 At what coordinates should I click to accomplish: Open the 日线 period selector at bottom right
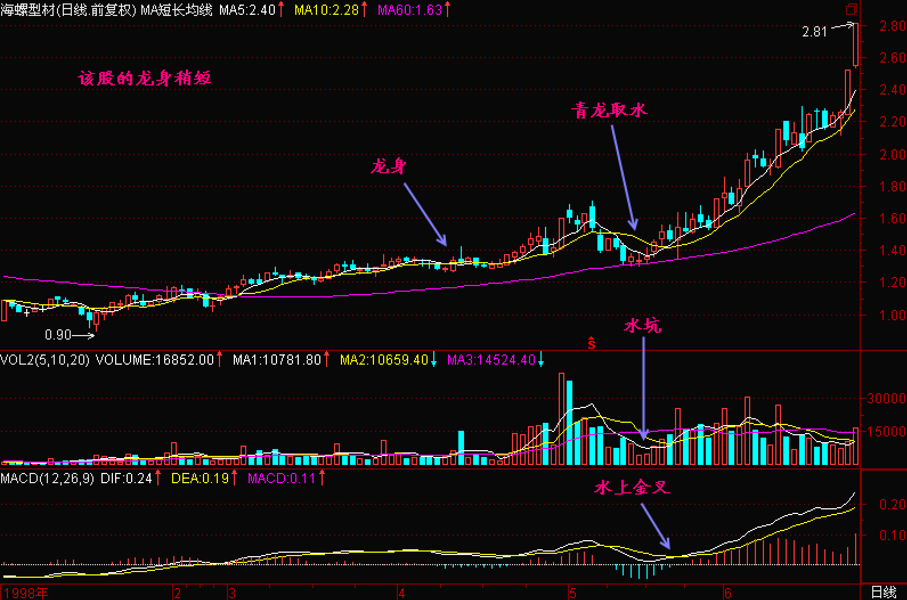(x=883, y=593)
